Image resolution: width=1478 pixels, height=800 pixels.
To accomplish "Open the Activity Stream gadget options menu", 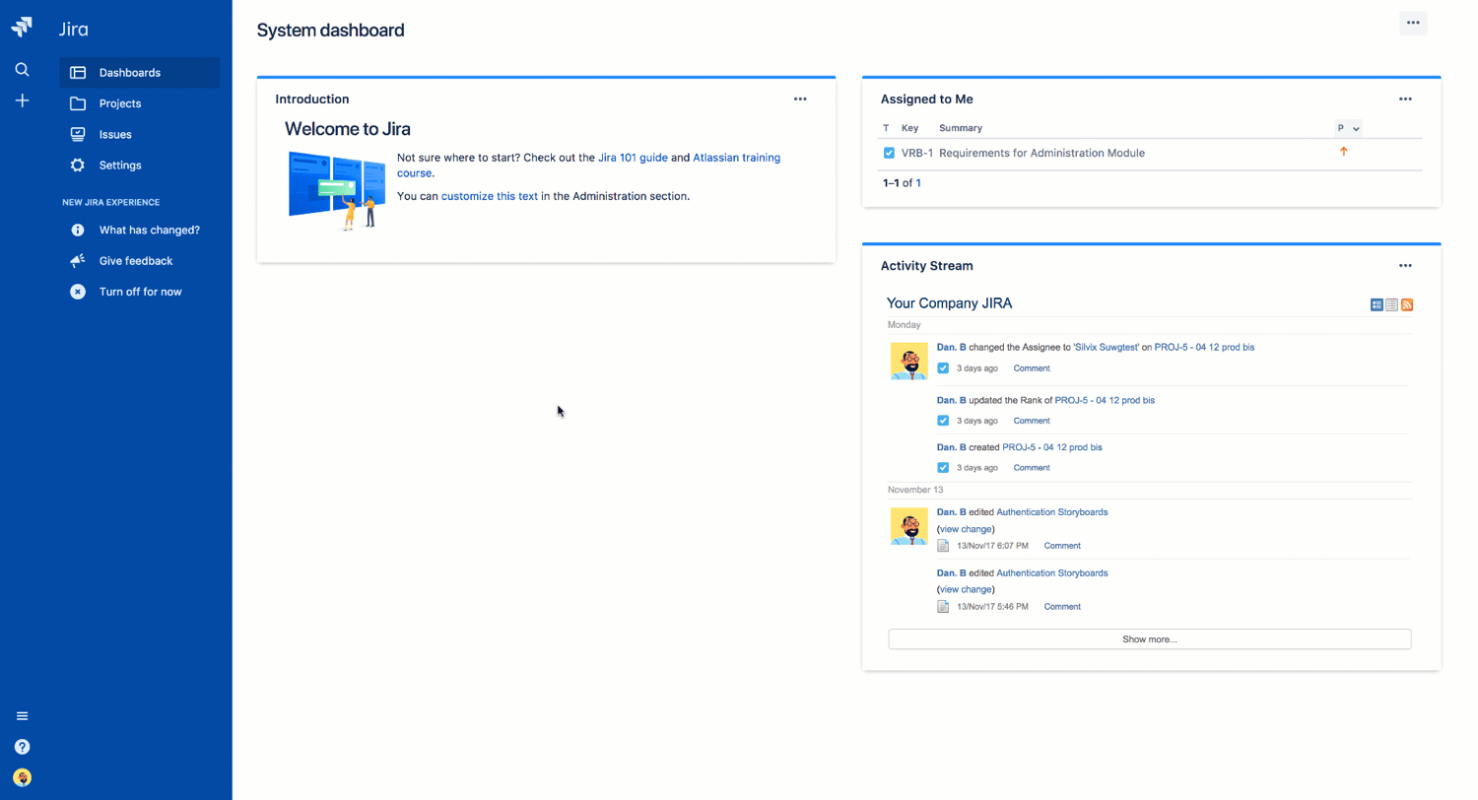I will click(x=1405, y=265).
